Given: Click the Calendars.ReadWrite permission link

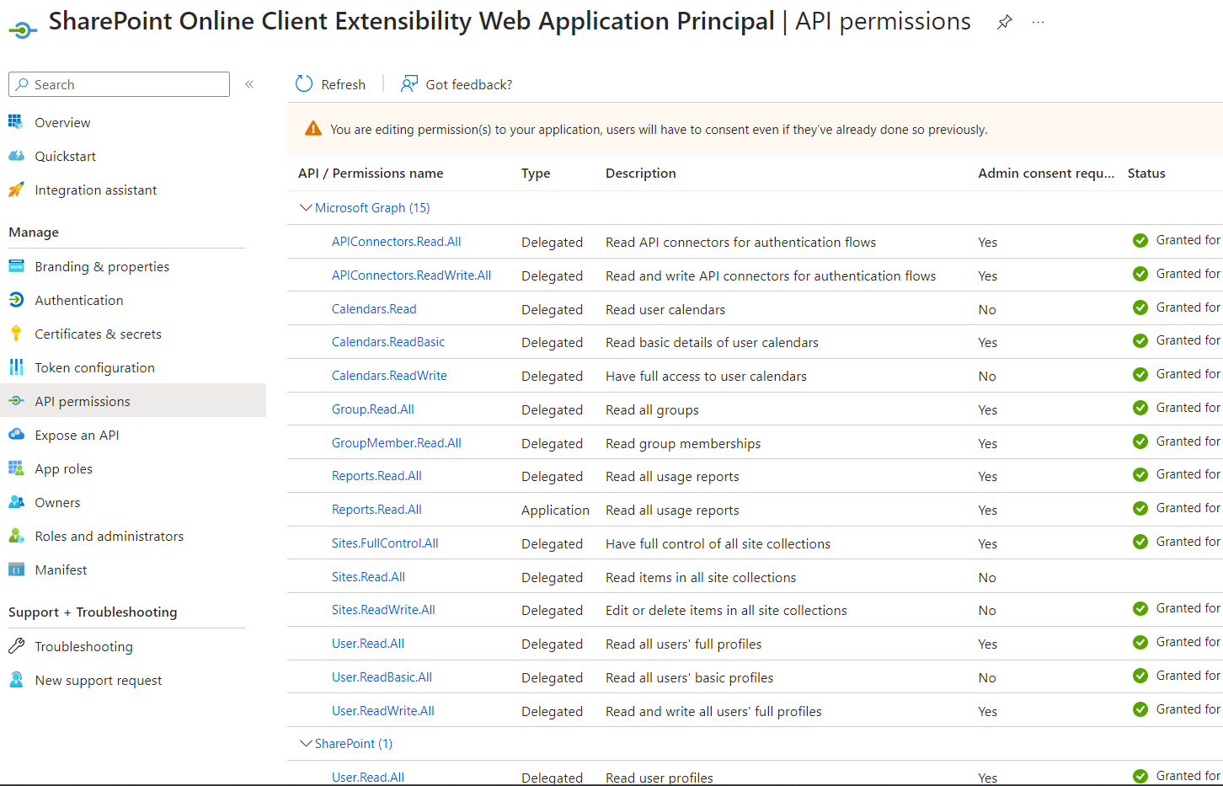Looking at the screenshot, I should [389, 376].
